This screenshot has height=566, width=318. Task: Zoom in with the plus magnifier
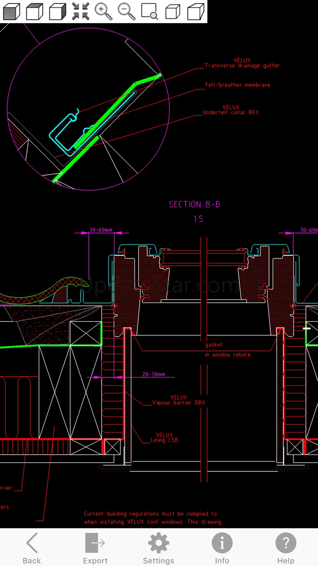(x=104, y=11)
